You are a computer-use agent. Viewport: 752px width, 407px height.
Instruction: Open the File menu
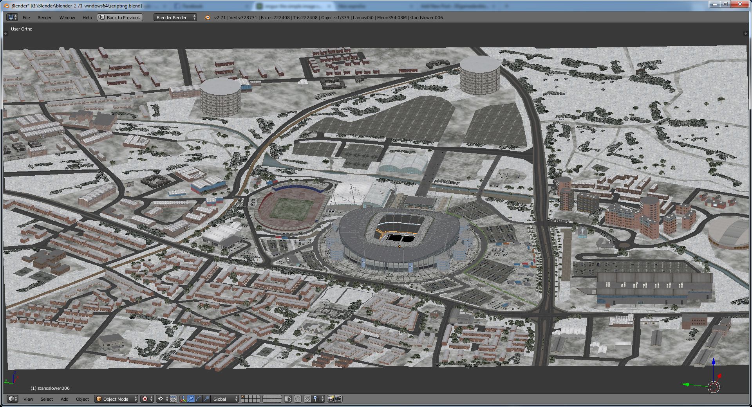[x=26, y=18]
